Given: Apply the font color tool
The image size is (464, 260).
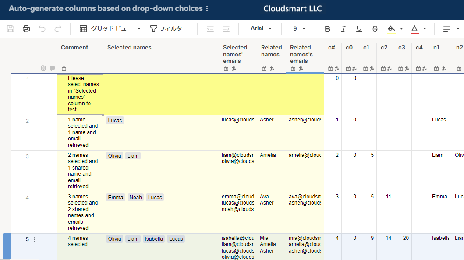Looking at the screenshot, I should pos(414,28).
